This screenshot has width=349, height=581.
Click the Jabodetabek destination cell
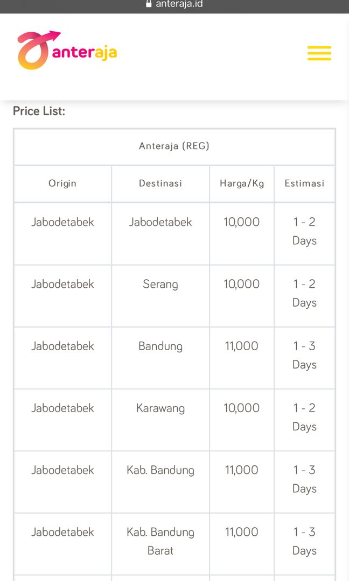point(160,222)
